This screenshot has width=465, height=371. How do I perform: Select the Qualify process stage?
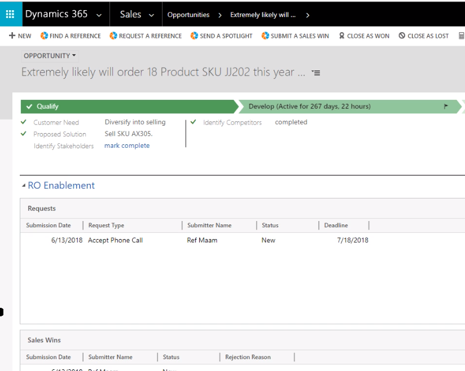click(x=129, y=107)
